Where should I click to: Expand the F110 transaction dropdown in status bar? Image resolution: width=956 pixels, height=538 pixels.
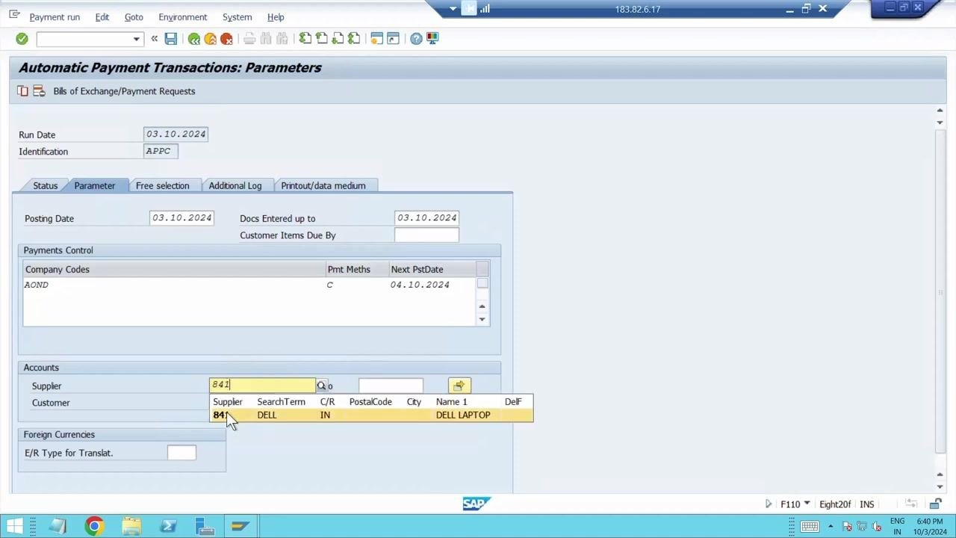pyautogui.click(x=807, y=504)
